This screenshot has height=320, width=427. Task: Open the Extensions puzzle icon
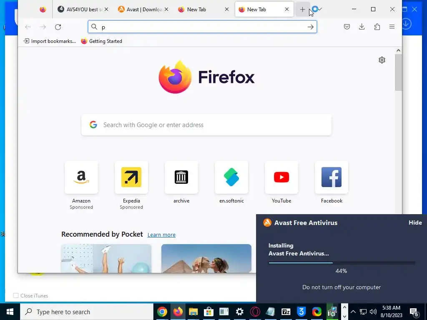click(377, 27)
